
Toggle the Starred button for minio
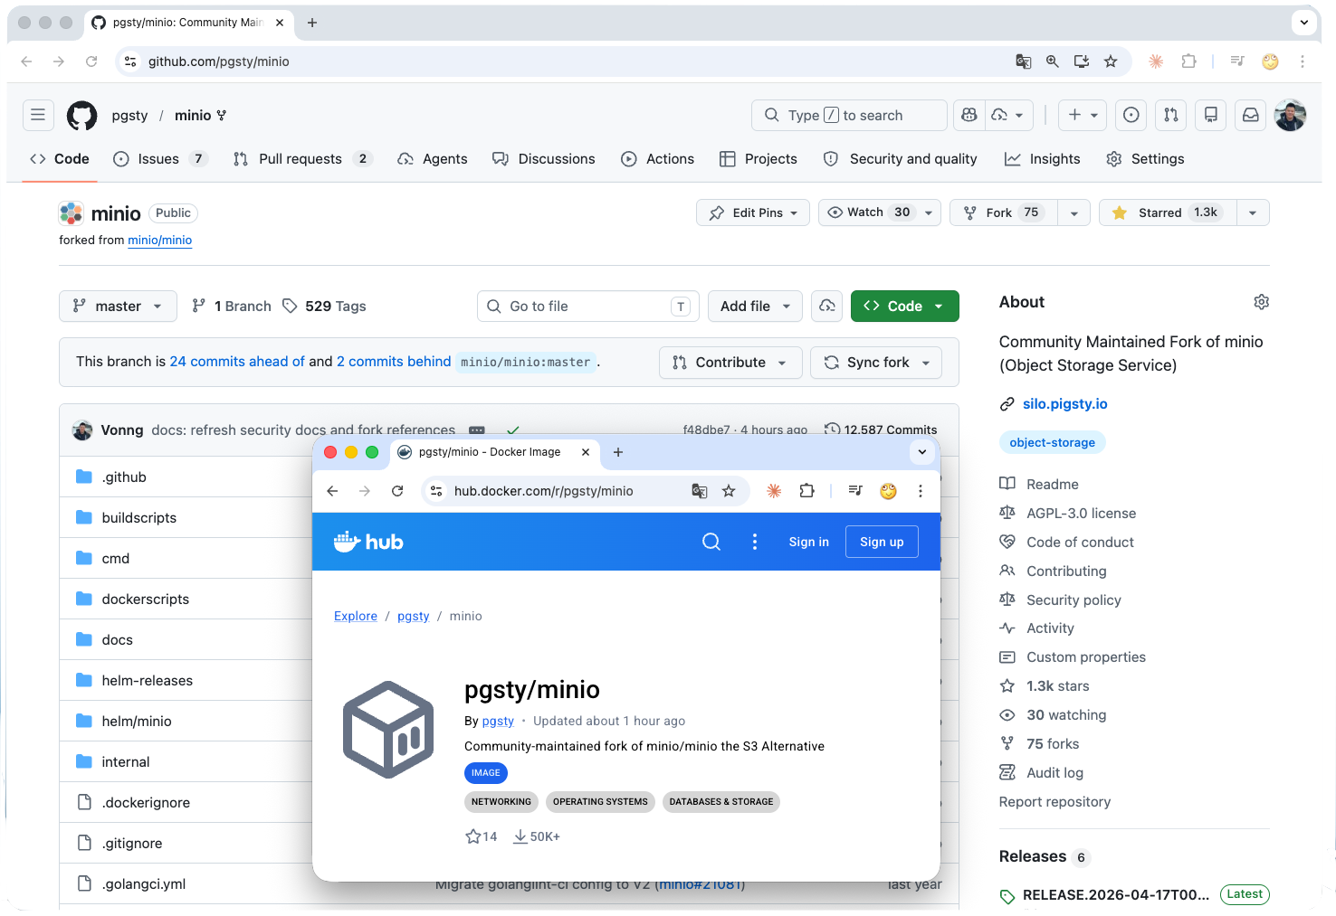pos(1168,212)
